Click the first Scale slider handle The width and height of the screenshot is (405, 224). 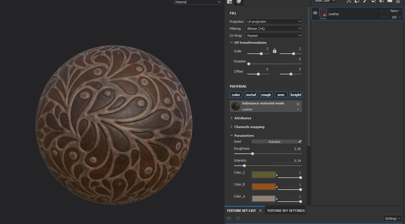coord(261,54)
